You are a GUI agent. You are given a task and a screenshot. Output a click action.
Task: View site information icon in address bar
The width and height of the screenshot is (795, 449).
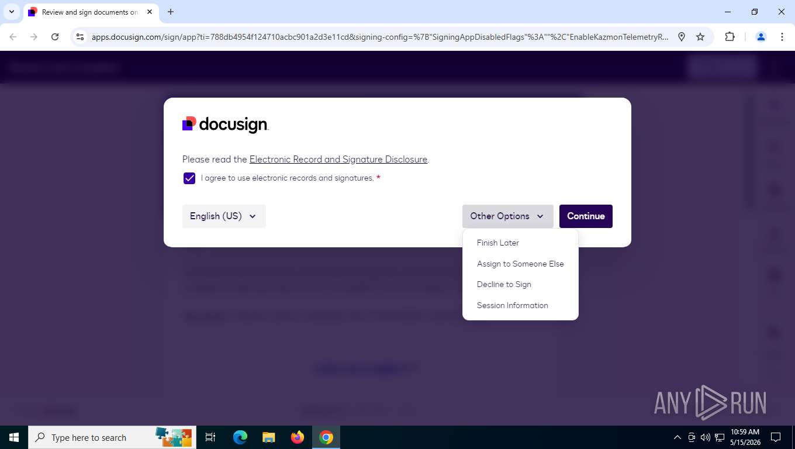[81, 37]
